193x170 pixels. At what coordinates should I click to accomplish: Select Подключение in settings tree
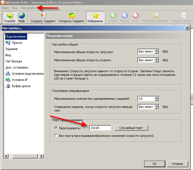[16, 37]
